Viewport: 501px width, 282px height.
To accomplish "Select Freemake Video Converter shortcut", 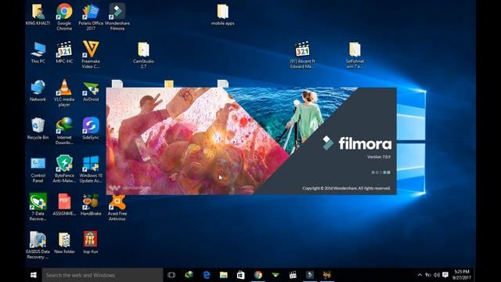I will (91, 55).
